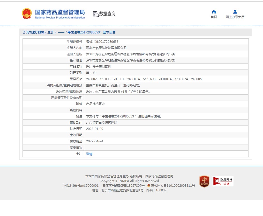263x216 pixels.
Task: Click 第二类 management category value
Action: point(91,73)
